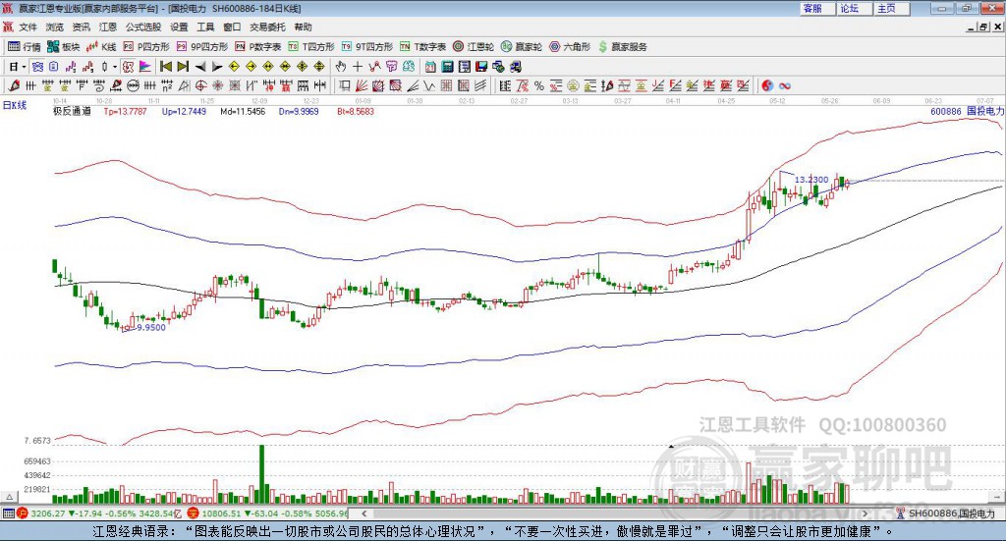Image resolution: width=1006 pixels, height=541 pixels.
Task: Switch to the K线 chart toolbar button
Action: click(x=101, y=47)
